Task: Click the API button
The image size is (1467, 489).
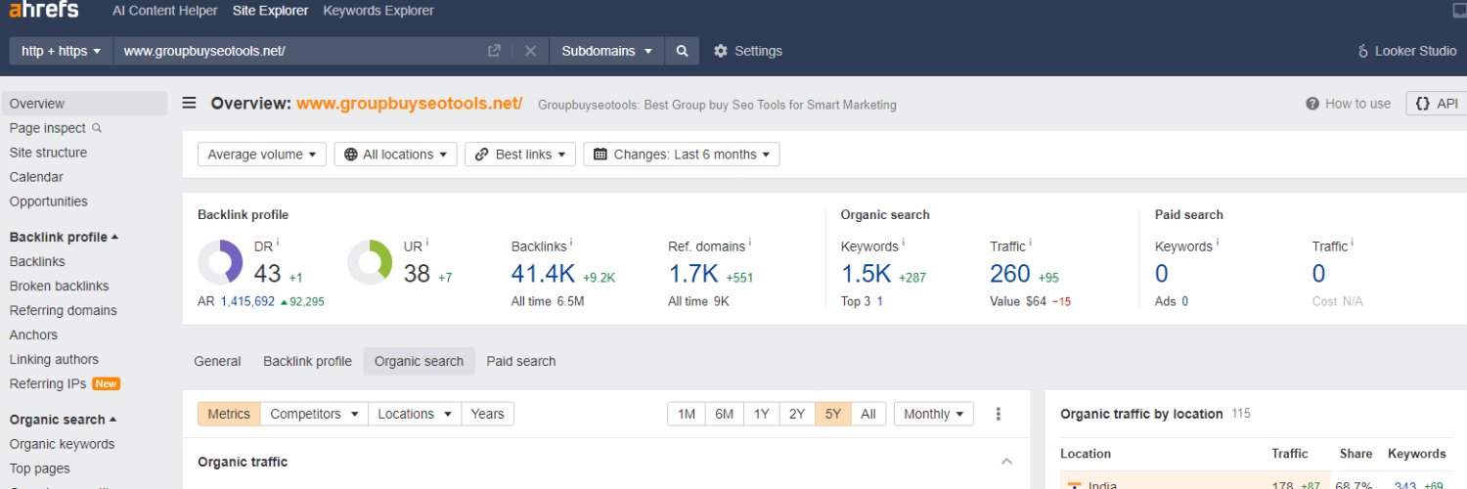Action: pos(1437,104)
